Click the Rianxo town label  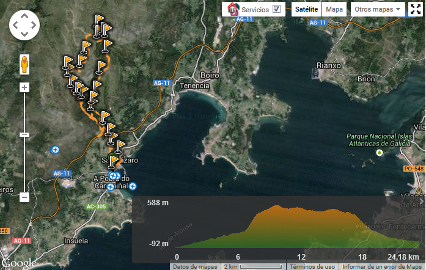(328, 65)
